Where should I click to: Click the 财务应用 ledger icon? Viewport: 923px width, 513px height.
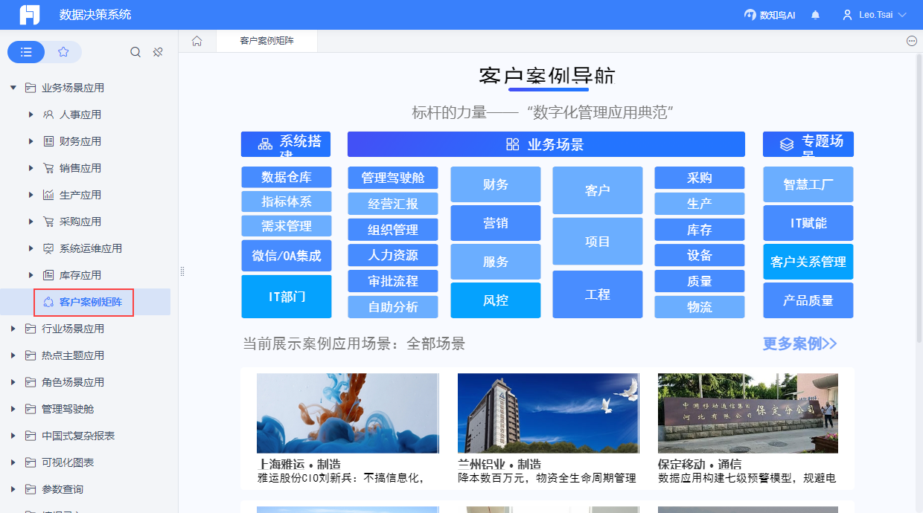coord(48,141)
